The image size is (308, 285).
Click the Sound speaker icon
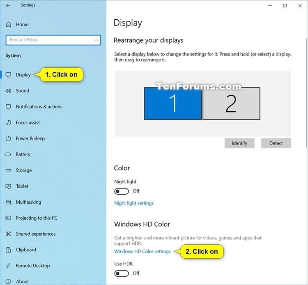tap(8, 91)
